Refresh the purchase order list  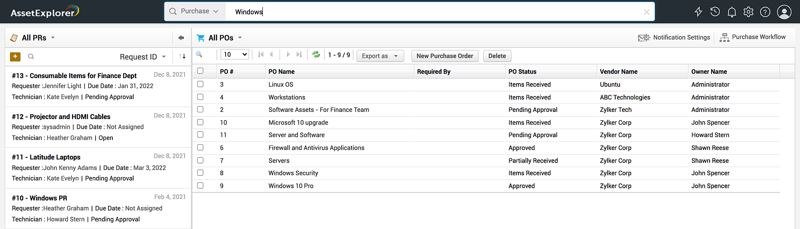click(x=316, y=54)
